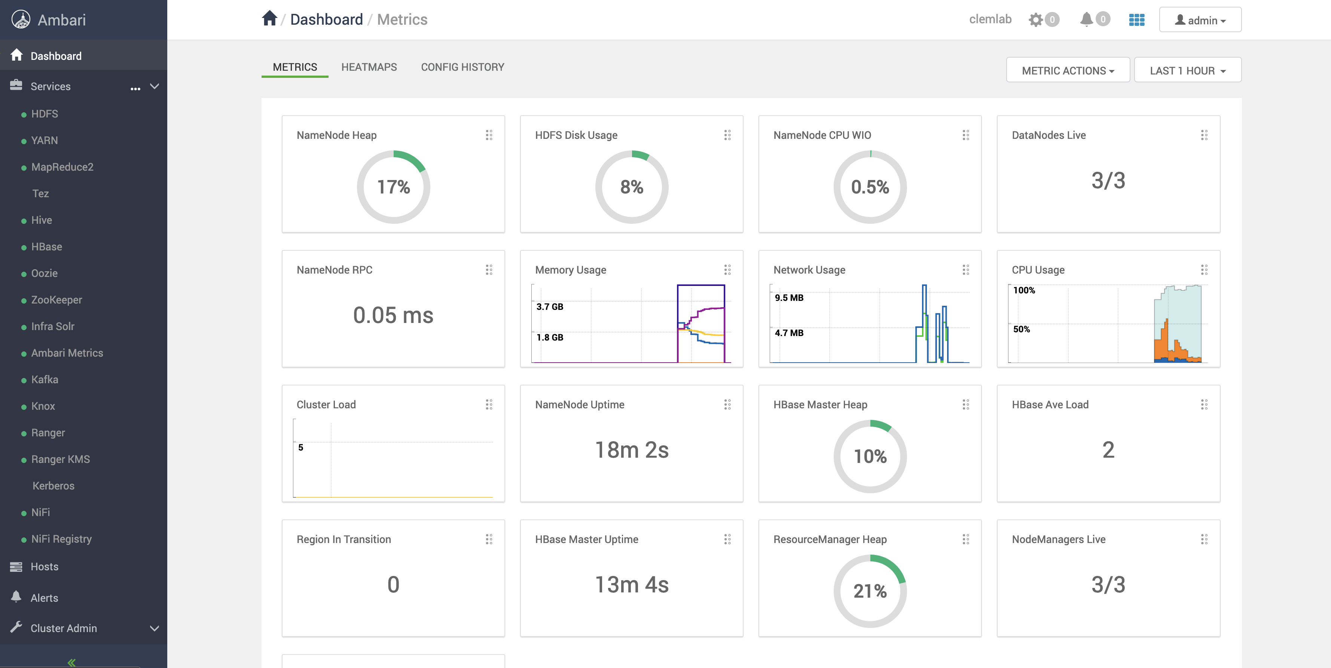Click the Memory Usage graph
This screenshot has height=668, width=1331.
(631, 323)
